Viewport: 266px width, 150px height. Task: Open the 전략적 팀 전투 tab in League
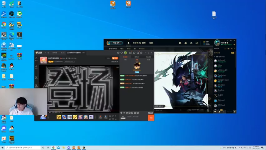[139, 43]
